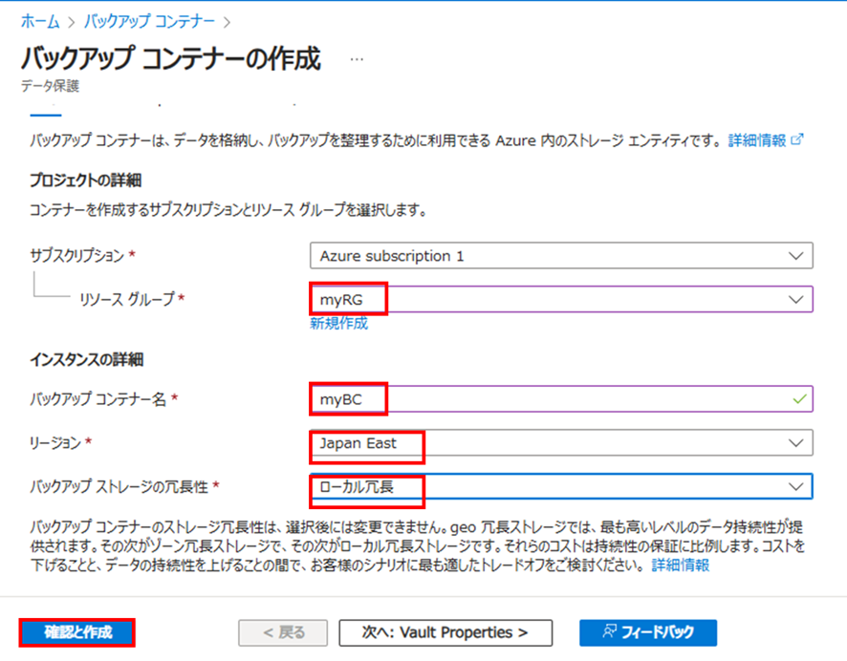Viewport: 847px width, 661px height.
Task: Open the ellipsis more options menu
Action: click(x=357, y=59)
